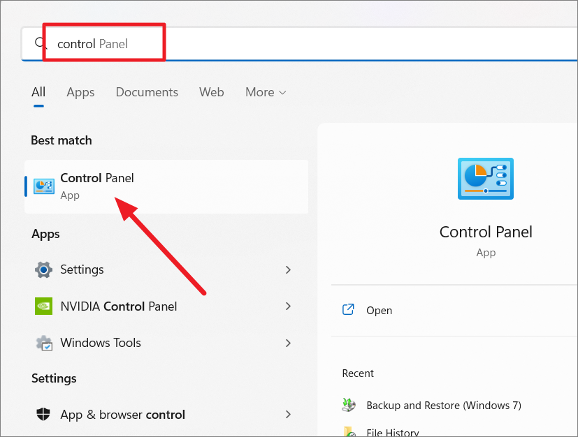This screenshot has width=578, height=437.
Task: Expand the NVIDIA Control Panel chevron
Action: tap(288, 306)
